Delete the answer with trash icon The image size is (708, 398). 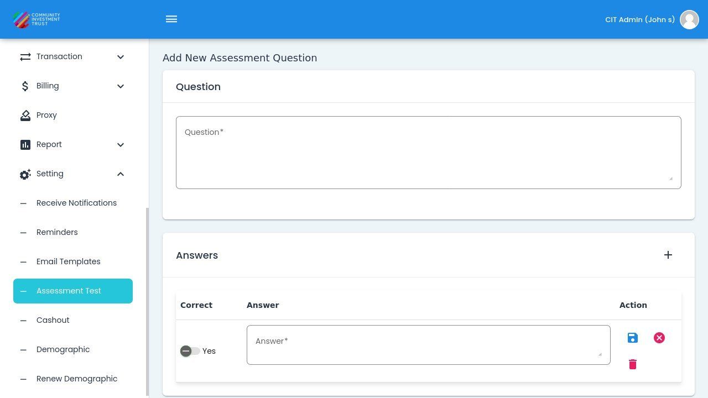click(x=633, y=364)
